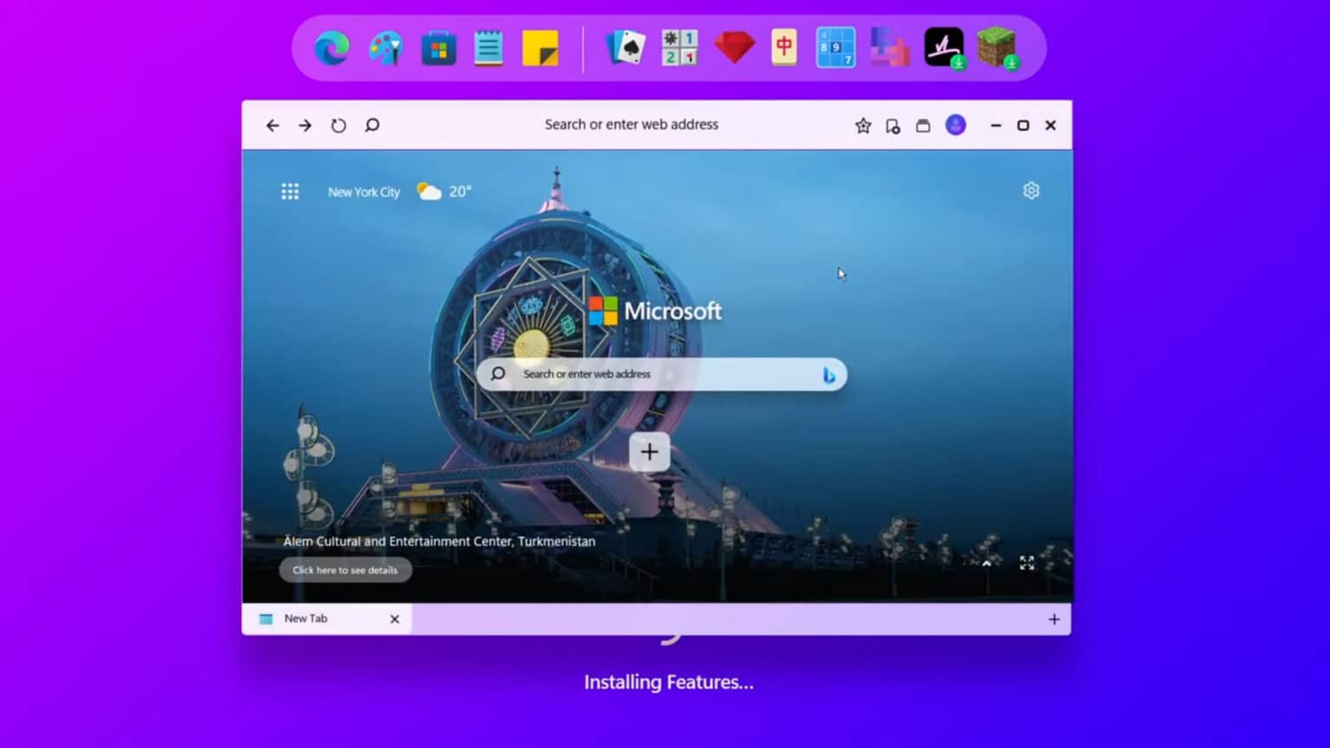
Task: Add a new site shortcut with the plus button
Action: point(649,451)
